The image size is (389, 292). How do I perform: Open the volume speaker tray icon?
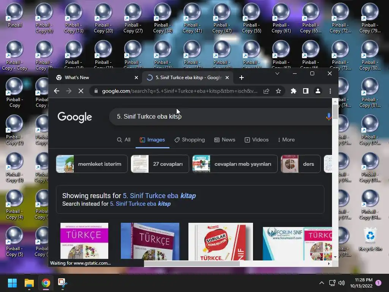342,283
